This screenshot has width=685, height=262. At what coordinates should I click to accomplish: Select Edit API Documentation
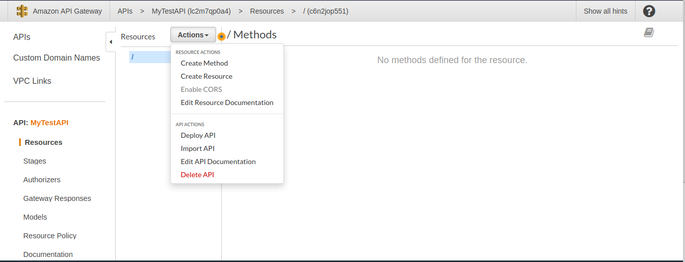[x=218, y=162]
